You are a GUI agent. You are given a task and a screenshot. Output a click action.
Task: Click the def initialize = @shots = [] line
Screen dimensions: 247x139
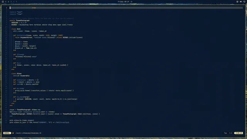pyautogui.click(x=26, y=80)
